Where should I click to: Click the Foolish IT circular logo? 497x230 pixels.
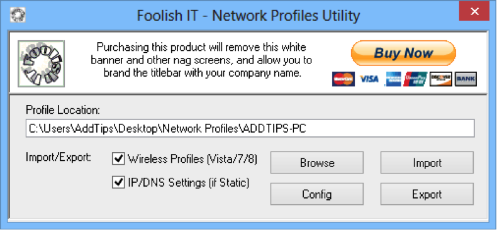pos(41,63)
